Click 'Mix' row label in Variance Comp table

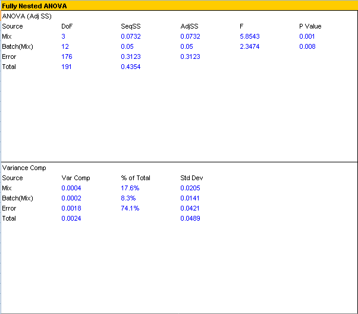[7, 188]
